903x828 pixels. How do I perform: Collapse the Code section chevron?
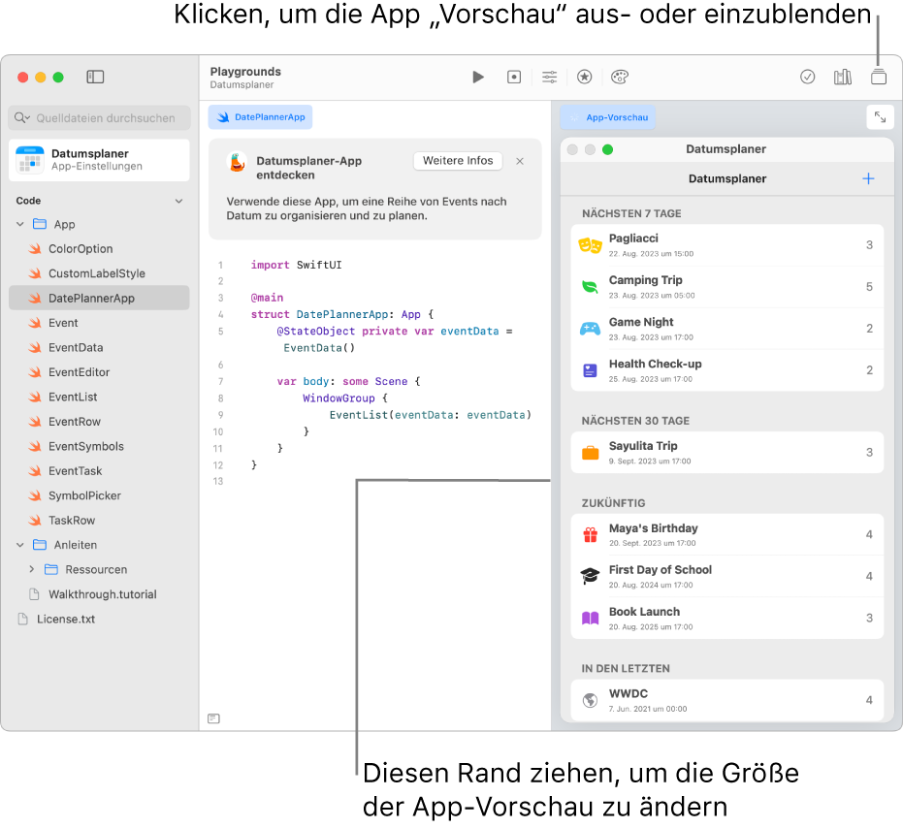click(x=178, y=201)
